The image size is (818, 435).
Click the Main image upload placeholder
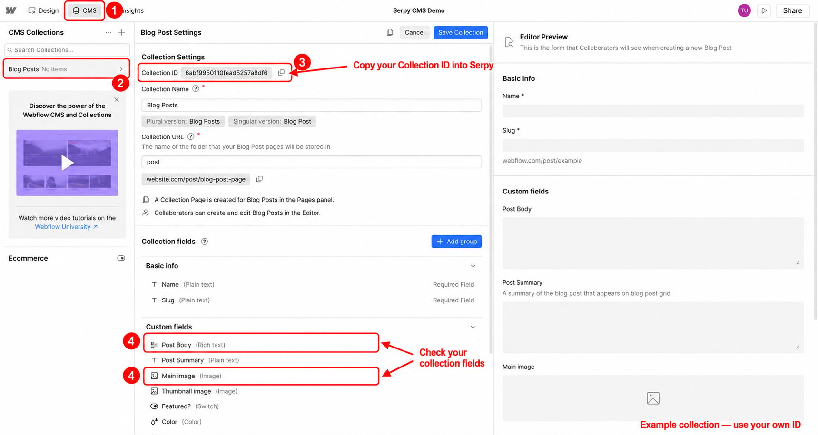[x=653, y=398]
